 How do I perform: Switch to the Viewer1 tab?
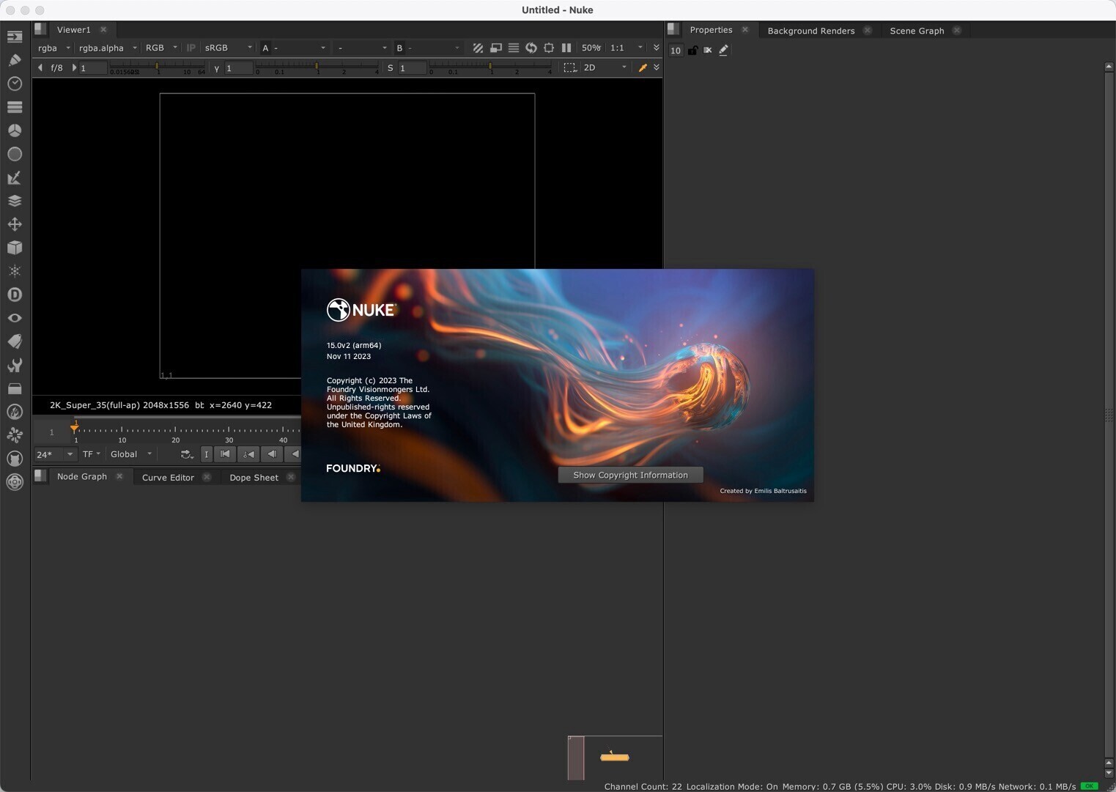point(74,29)
